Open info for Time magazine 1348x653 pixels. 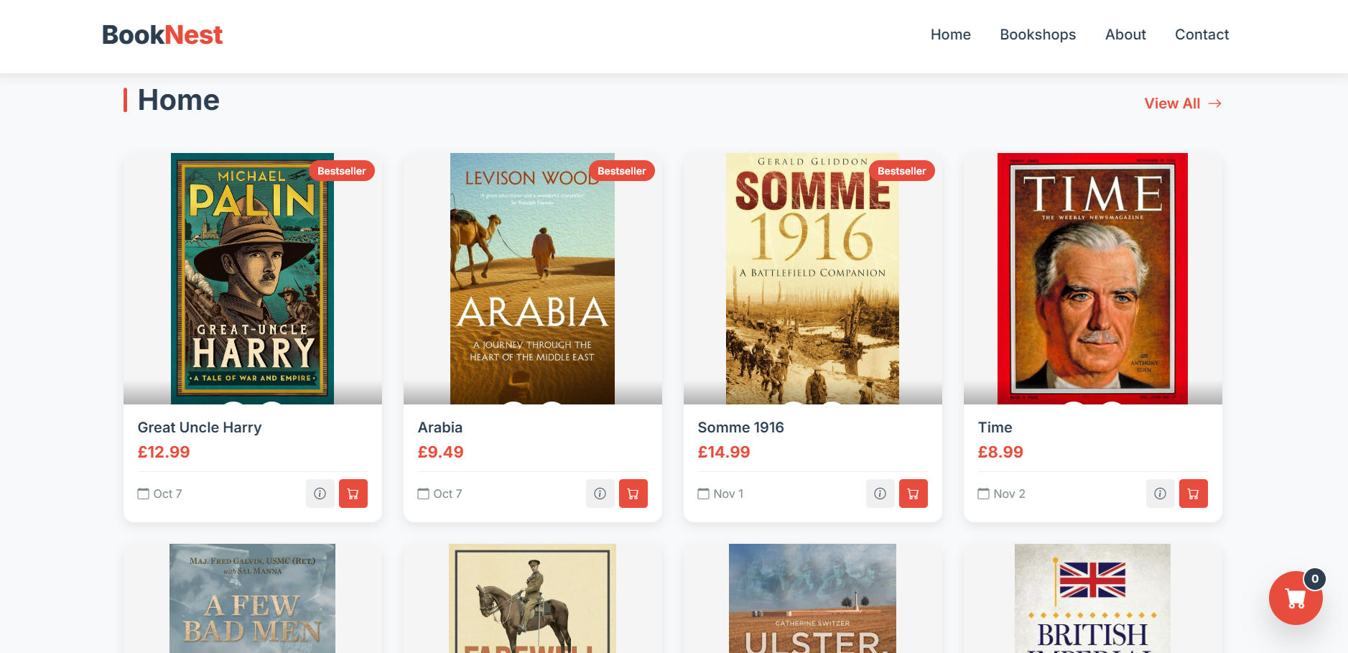coord(1161,494)
